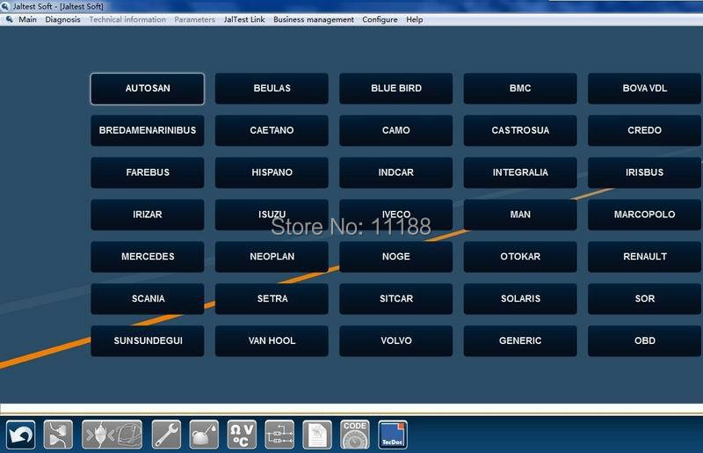Select the CREDO brand
703x453 pixels.
click(x=645, y=131)
